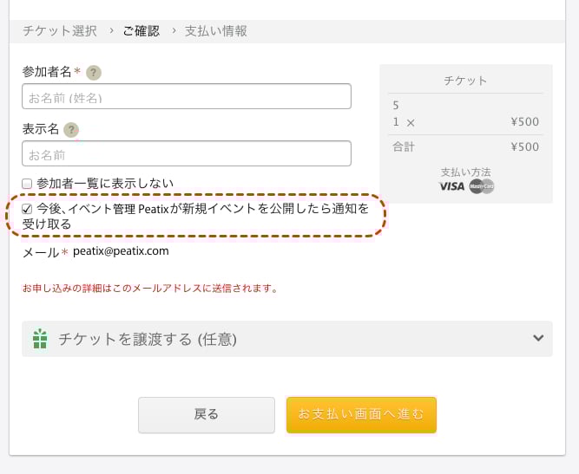
Task: Click the red email notice text
Action: (150, 289)
